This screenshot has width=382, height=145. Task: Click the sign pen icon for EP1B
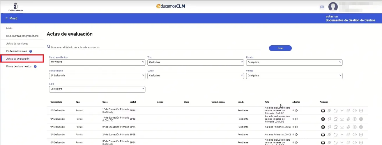tap(329, 119)
